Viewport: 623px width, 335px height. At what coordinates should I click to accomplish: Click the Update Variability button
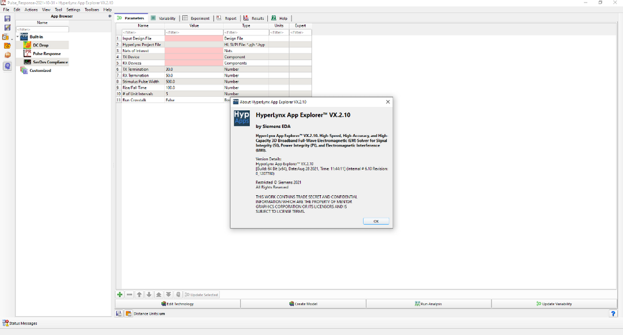tap(554, 303)
